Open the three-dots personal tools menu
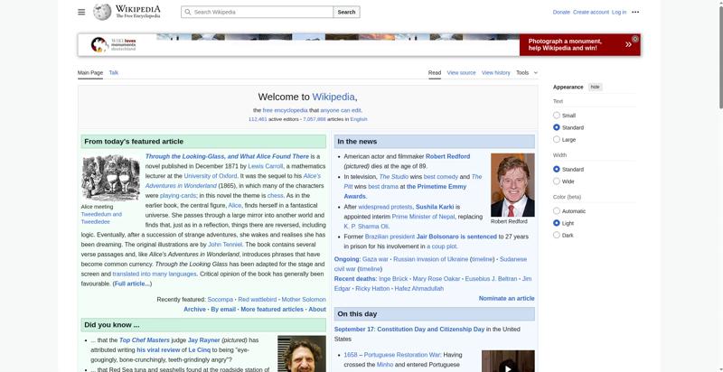The height and width of the screenshot is (372, 723). point(635,12)
